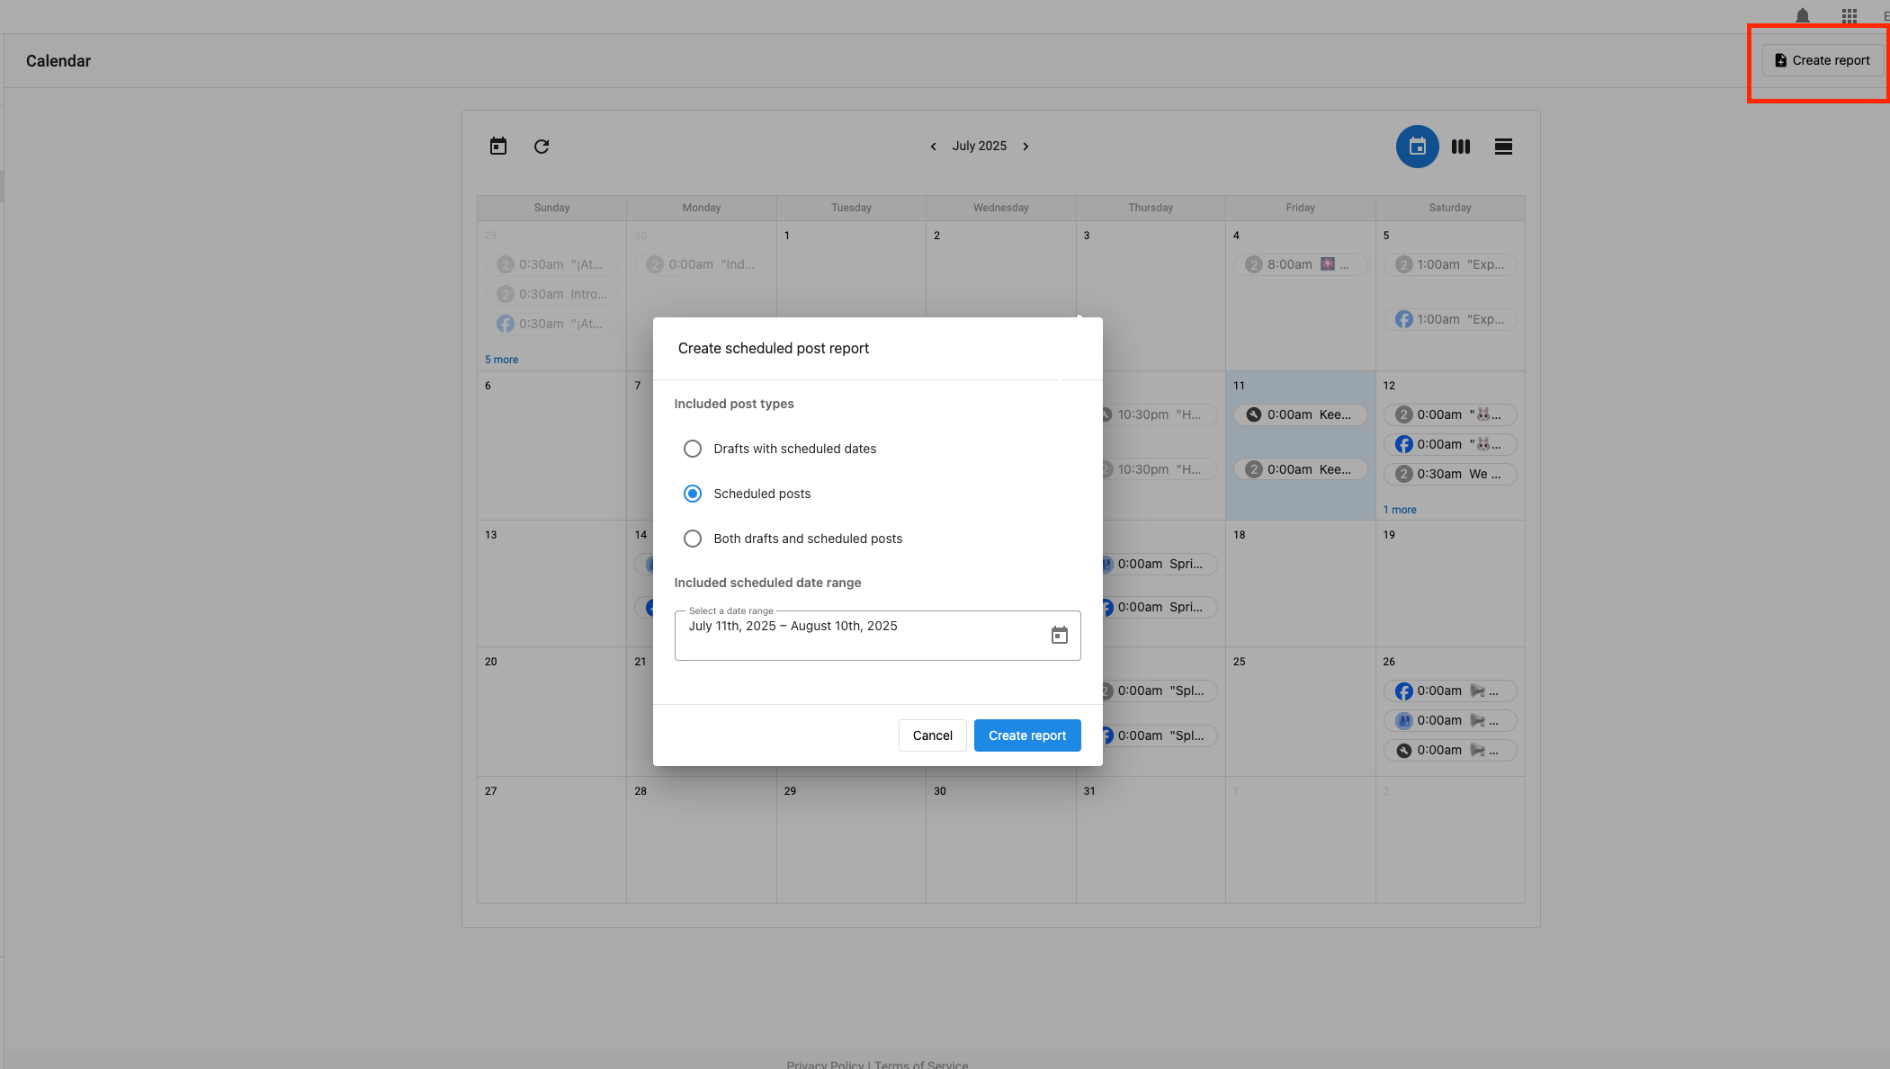Click Create report in the dialog
Viewport: 1890px width, 1069px height.
[1026, 735]
